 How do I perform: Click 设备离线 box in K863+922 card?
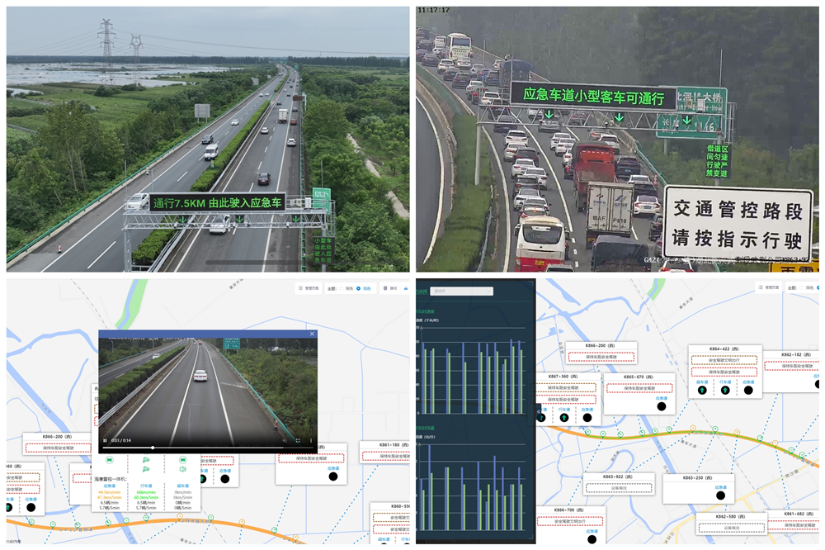click(x=619, y=489)
